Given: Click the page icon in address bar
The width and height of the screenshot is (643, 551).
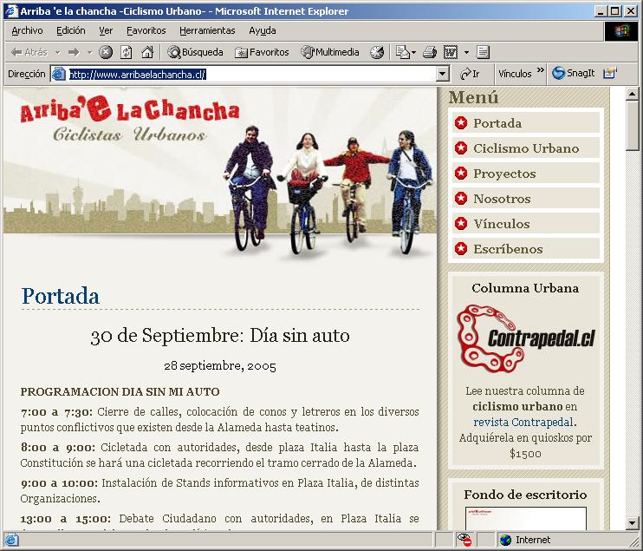Looking at the screenshot, I should click(59, 74).
